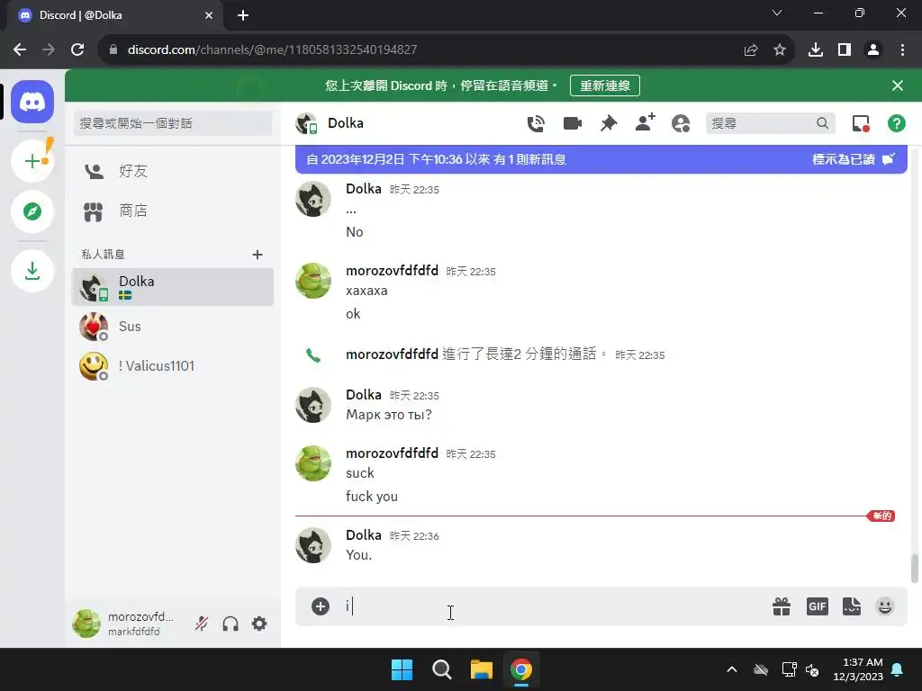Open GIF picker
Image resolution: width=922 pixels, height=691 pixels.
[x=818, y=606]
